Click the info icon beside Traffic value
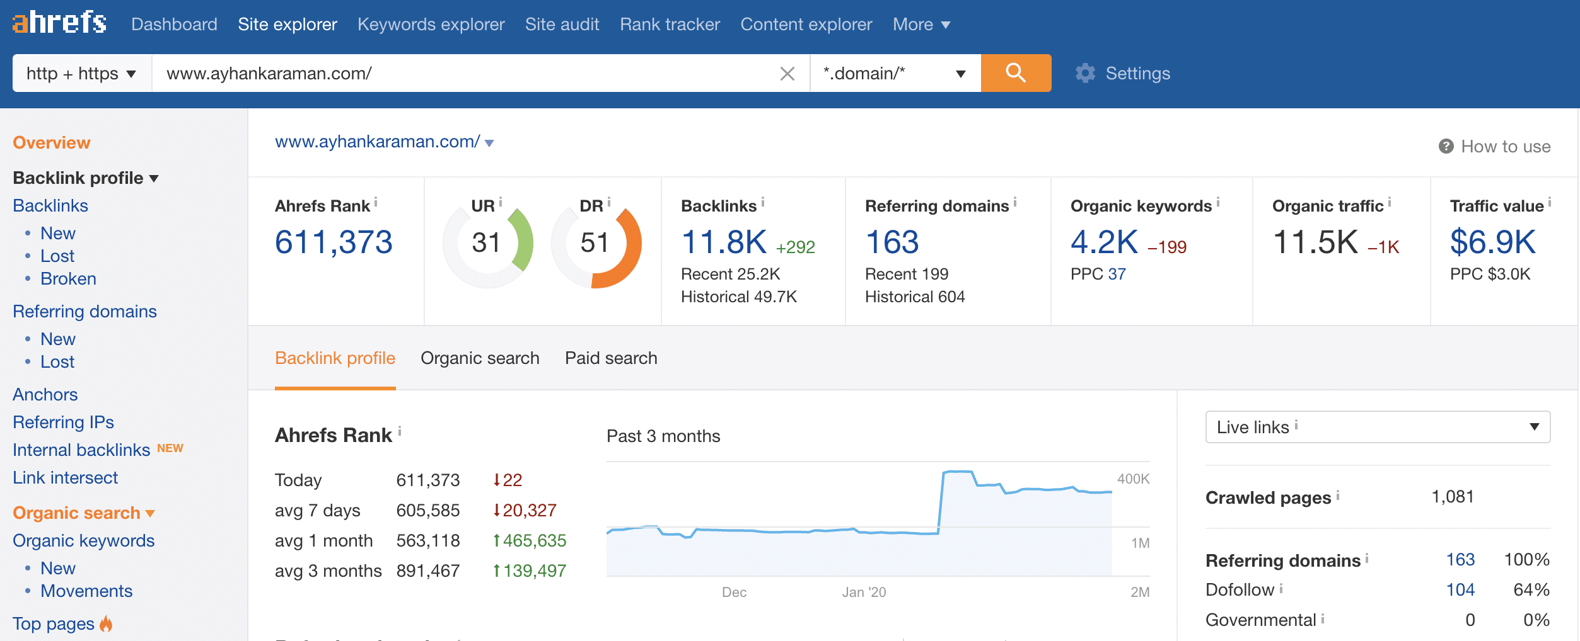Image resolution: width=1580 pixels, height=641 pixels. pyautogui.click(x=1550, y=202)
